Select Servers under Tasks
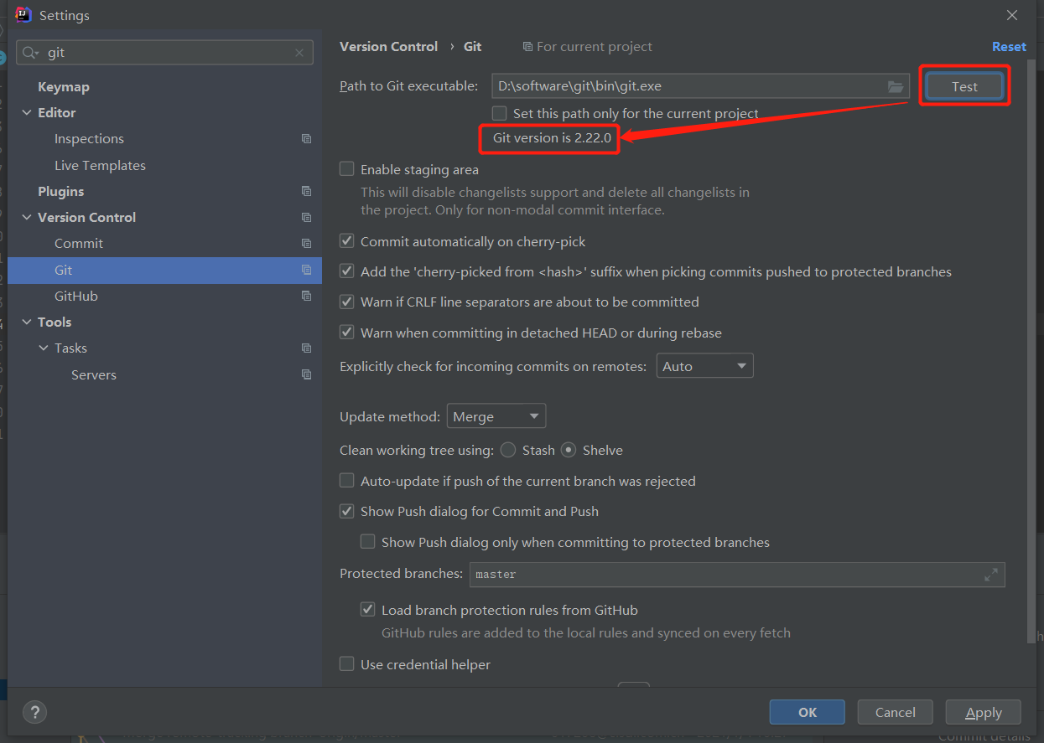 tap(94, 374)
